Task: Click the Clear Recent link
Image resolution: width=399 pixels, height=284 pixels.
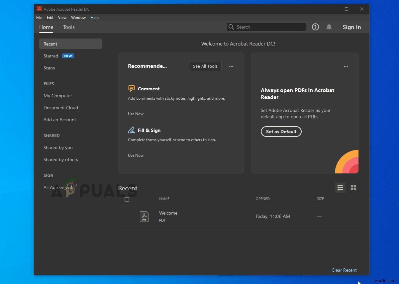Action: 344,270
